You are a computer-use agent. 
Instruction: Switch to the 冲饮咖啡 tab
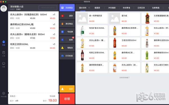click(x=112, y=8)
